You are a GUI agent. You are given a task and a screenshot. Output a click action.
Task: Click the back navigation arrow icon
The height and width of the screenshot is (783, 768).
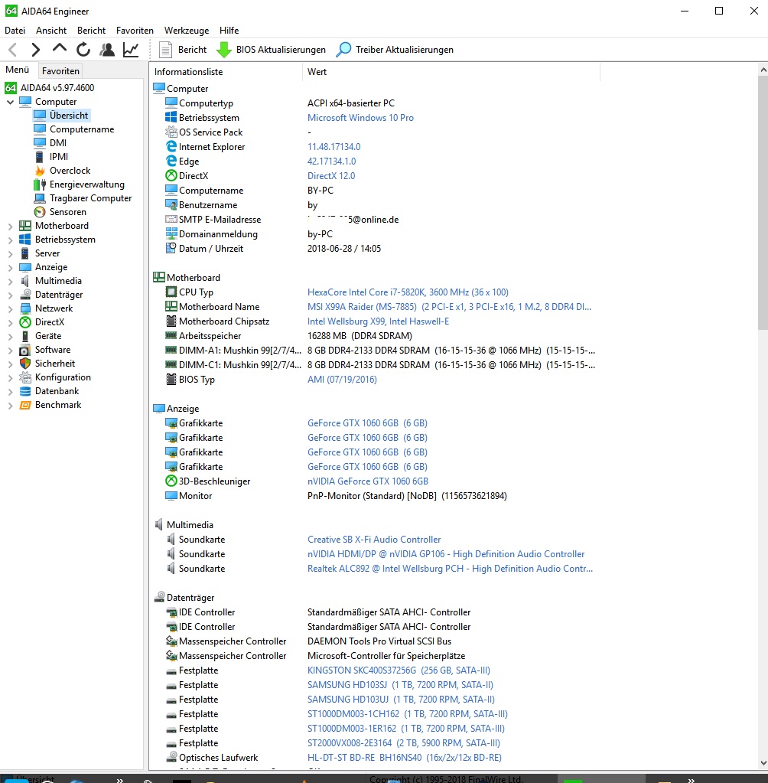pos(12,49)
